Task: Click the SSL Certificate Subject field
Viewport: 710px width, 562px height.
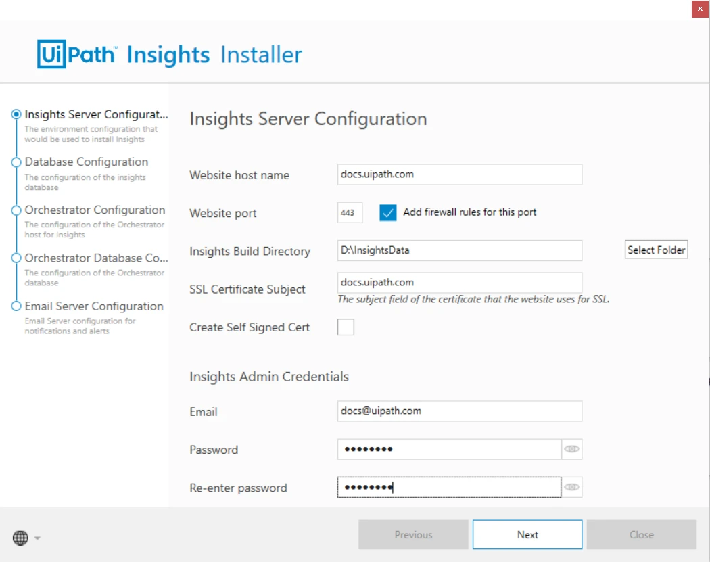Action: tap(460, 283)
